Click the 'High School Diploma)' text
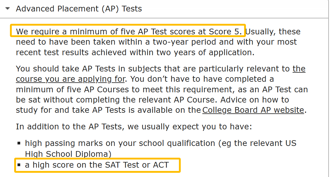This screenshot has height=177, width=331. 68,154
